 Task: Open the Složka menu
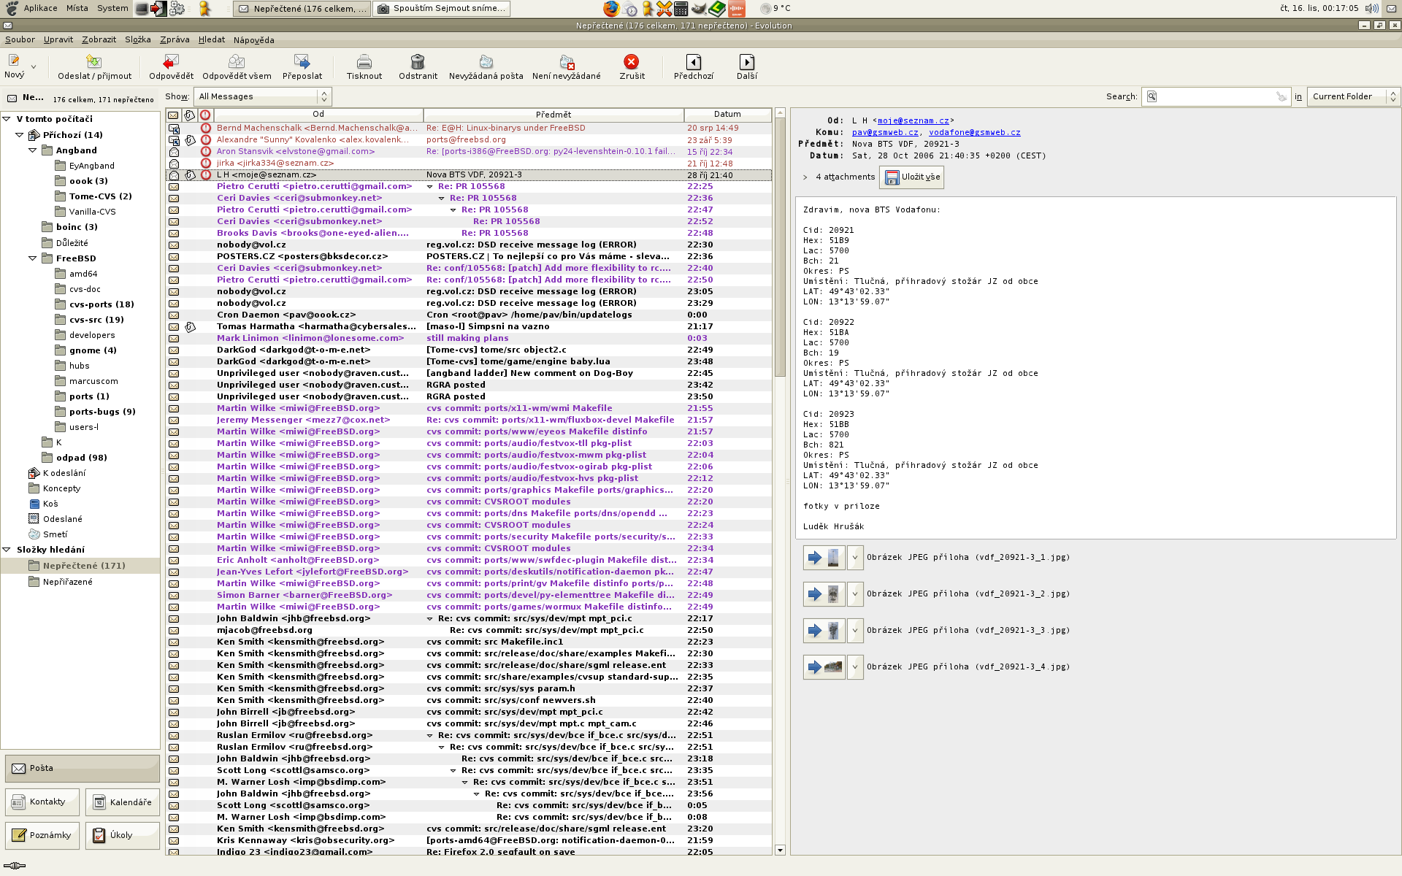(137, 39)
